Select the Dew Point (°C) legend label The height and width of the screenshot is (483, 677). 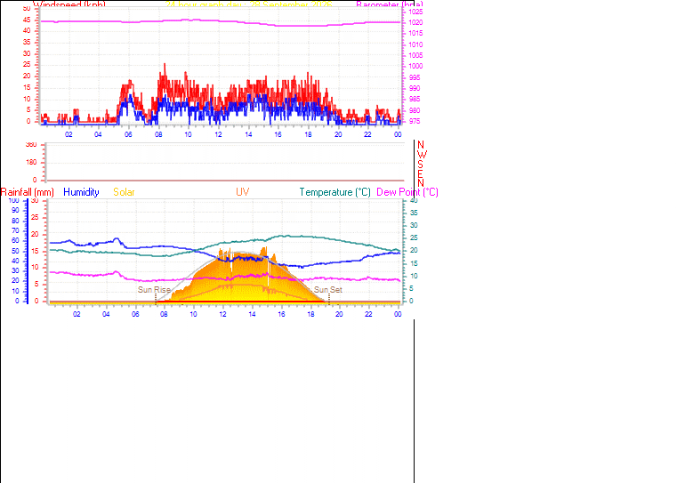pos(407,192)
